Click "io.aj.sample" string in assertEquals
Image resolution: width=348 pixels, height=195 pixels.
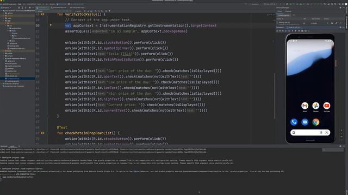click(123, 31)
